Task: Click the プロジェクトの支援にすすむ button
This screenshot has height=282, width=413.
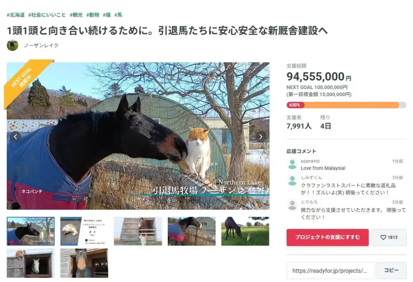Action: tap(327, 237)
